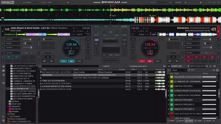The width and height of the screenshot is (221, 124).
Task: Go to previous sampler bank arrow
Action: [188, 66]
